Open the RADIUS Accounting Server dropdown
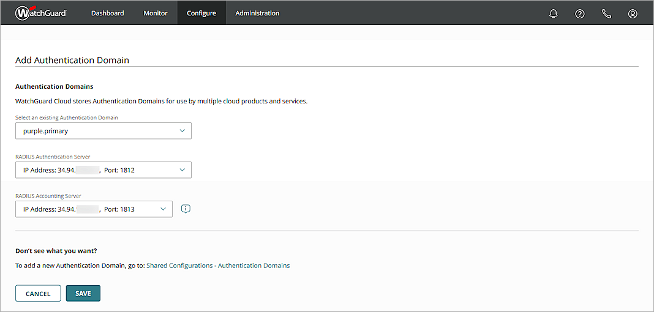 (93, 209)
